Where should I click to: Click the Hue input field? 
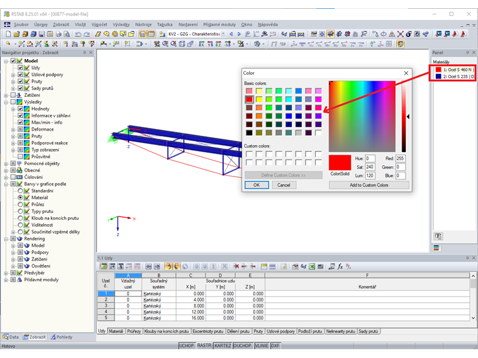pos(370,159)
